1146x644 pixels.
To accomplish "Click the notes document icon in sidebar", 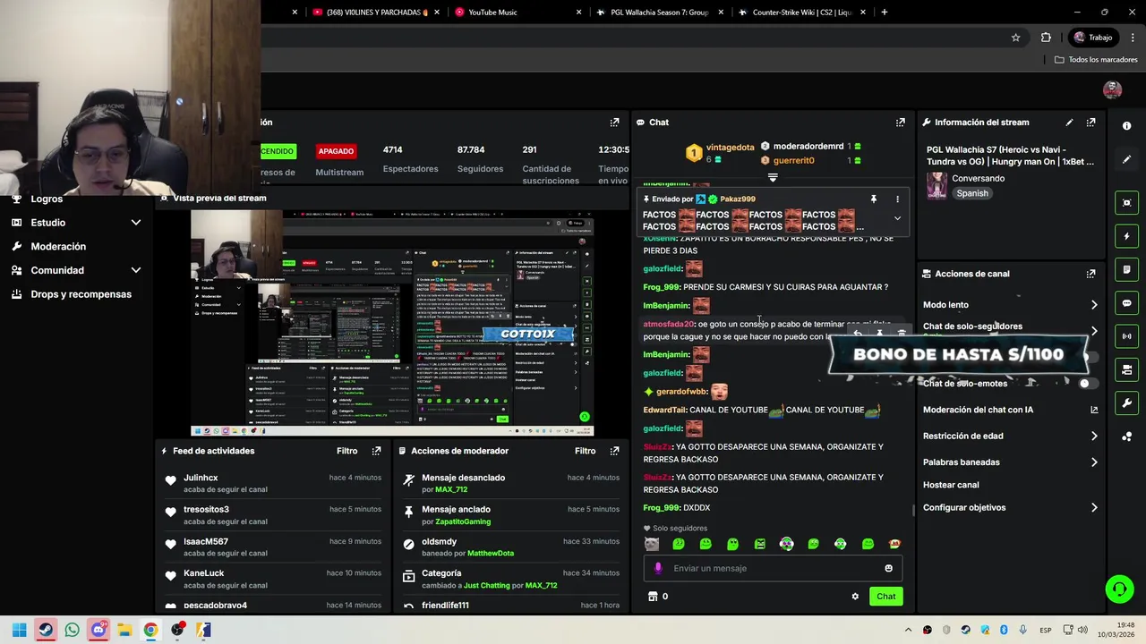I will pyautogui.click(x=1126, y=269).
